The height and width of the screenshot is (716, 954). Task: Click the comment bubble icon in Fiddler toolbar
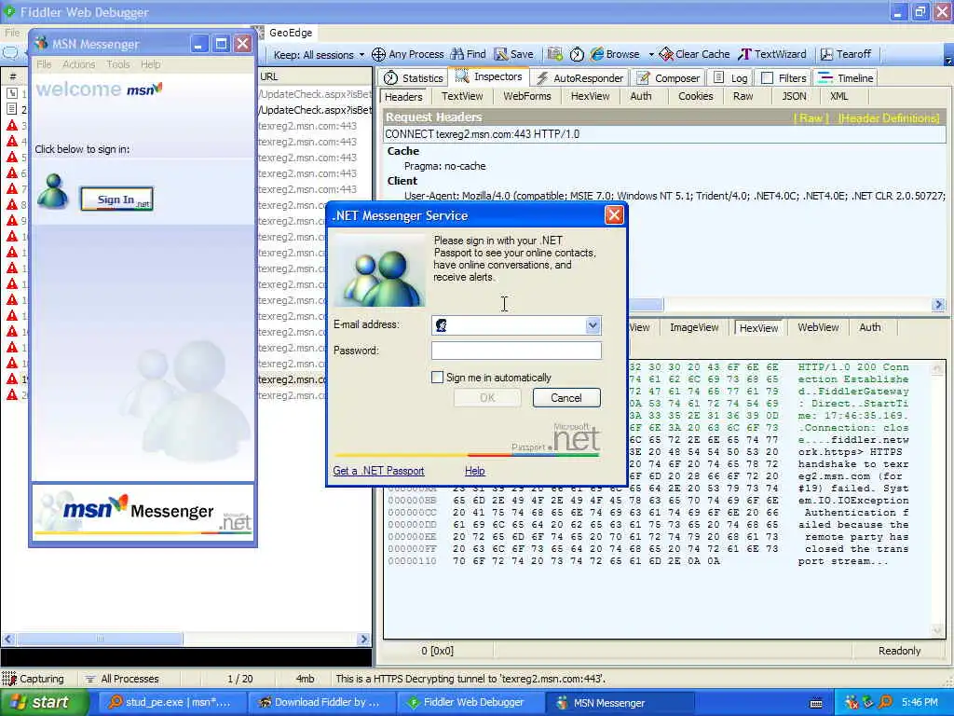10,53
